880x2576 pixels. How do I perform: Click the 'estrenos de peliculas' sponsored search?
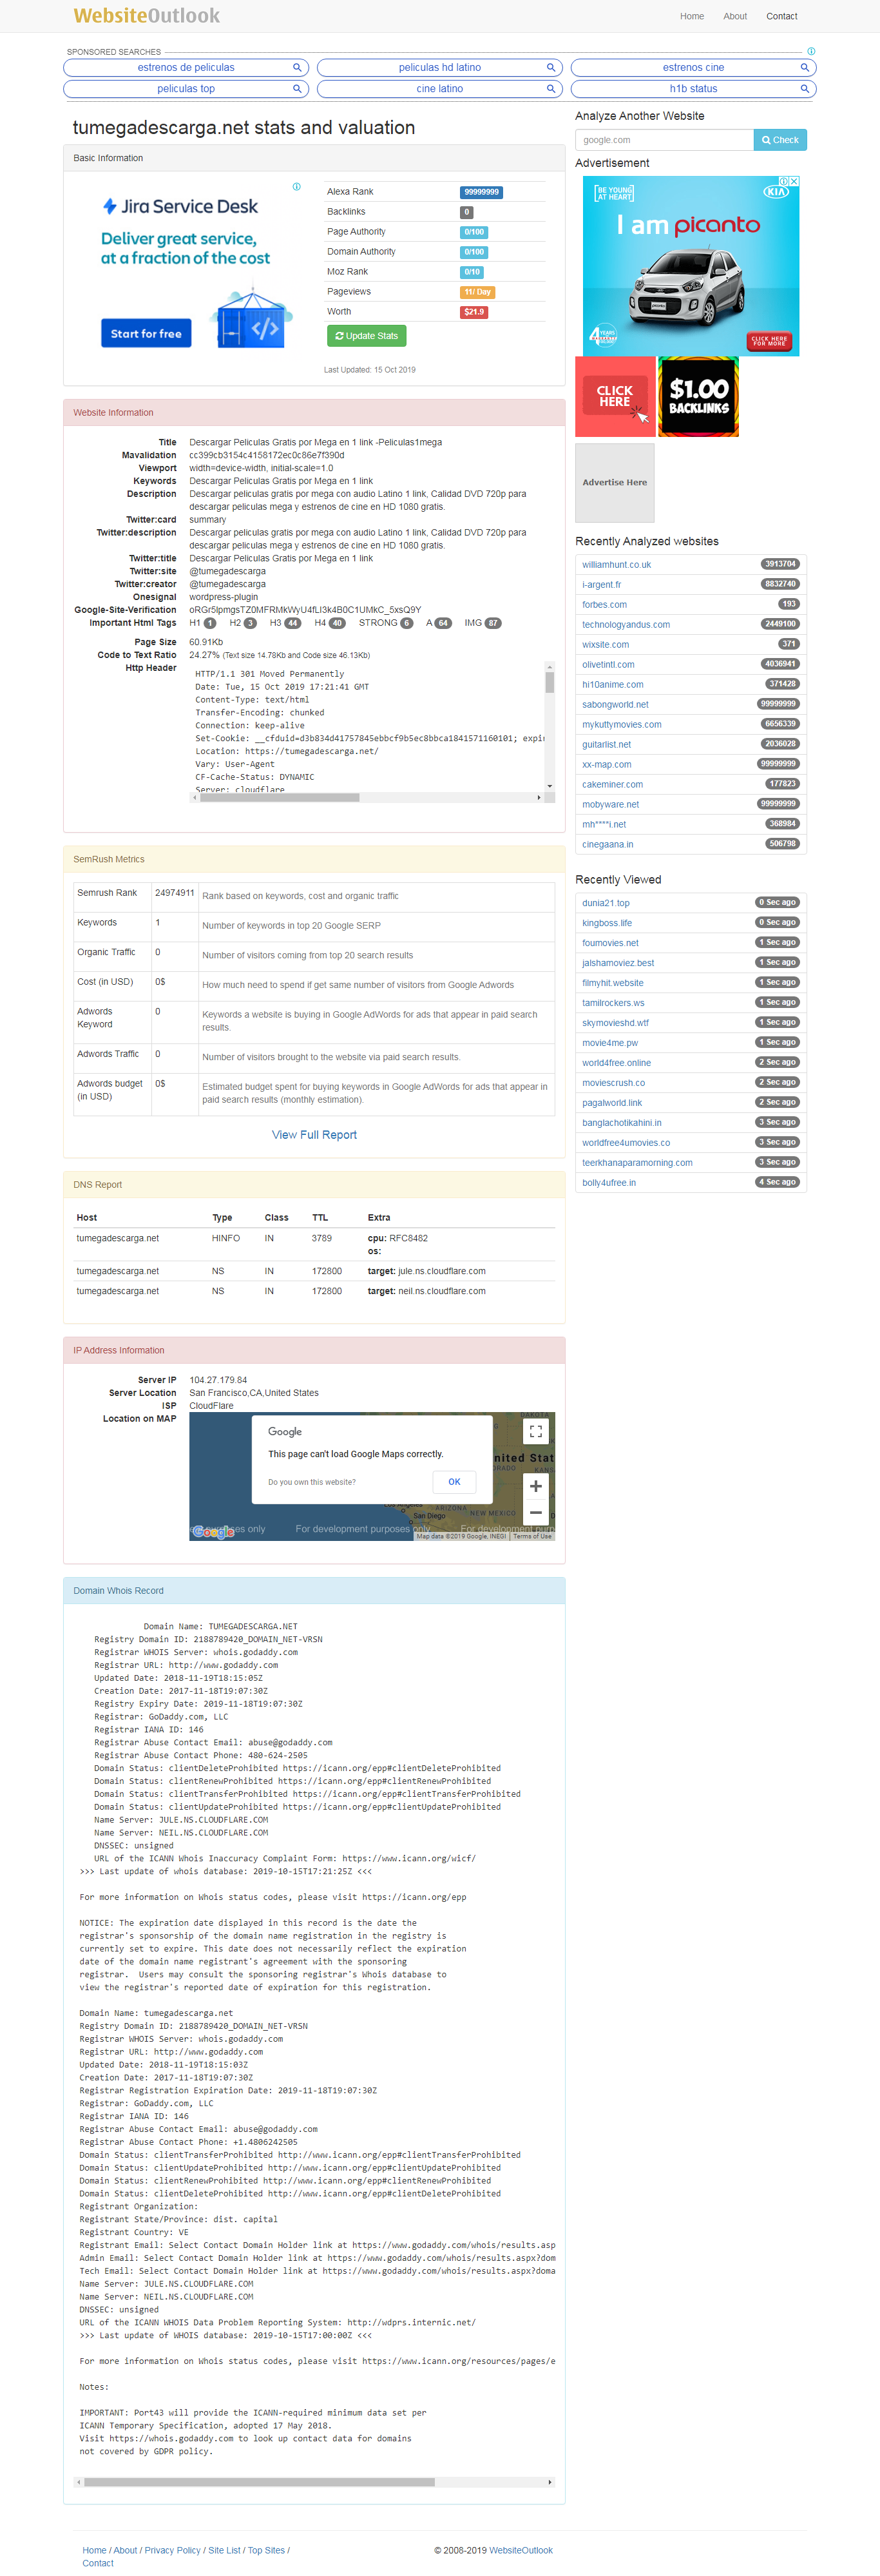[x=186, y=67]
